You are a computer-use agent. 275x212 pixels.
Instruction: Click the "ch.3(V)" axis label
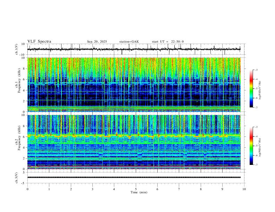click(16, 178)
